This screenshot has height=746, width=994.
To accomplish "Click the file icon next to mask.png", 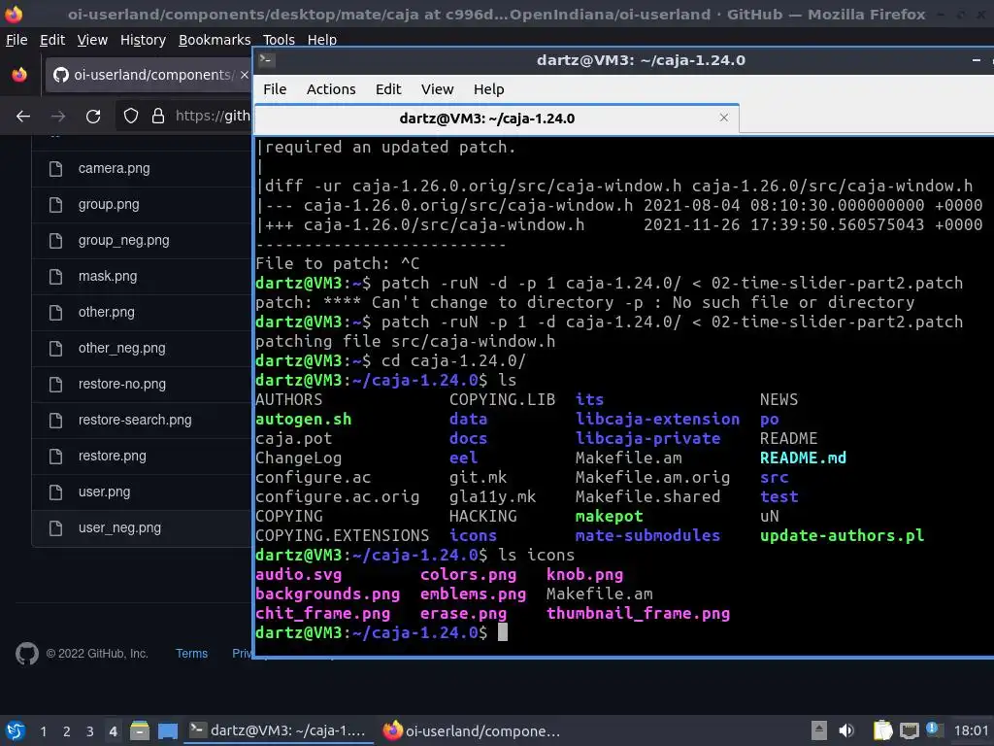I will (x=55, y=277).
